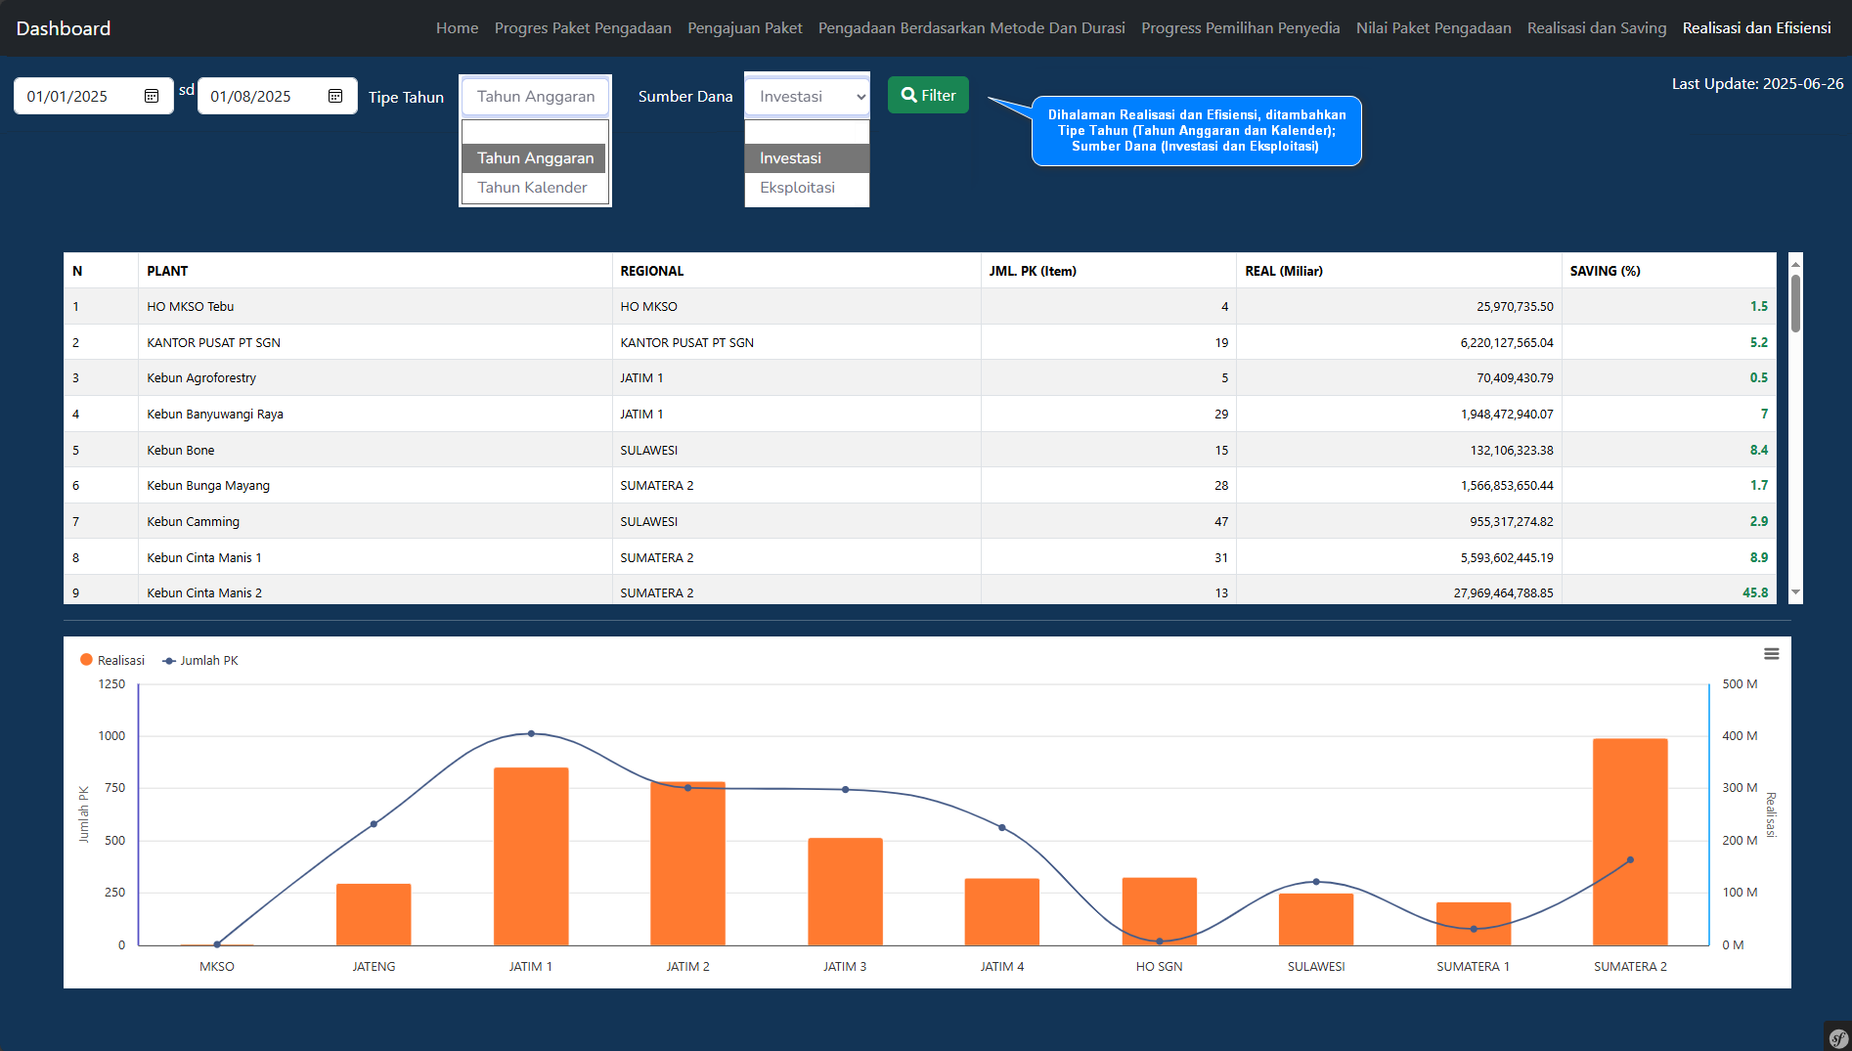Expand the Sumber Dana Investasi dropdown
The image size is (1852, 1051).
click(x=807, y=97)
